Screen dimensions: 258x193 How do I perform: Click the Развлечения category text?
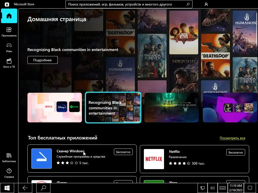[x=178, y=157]
